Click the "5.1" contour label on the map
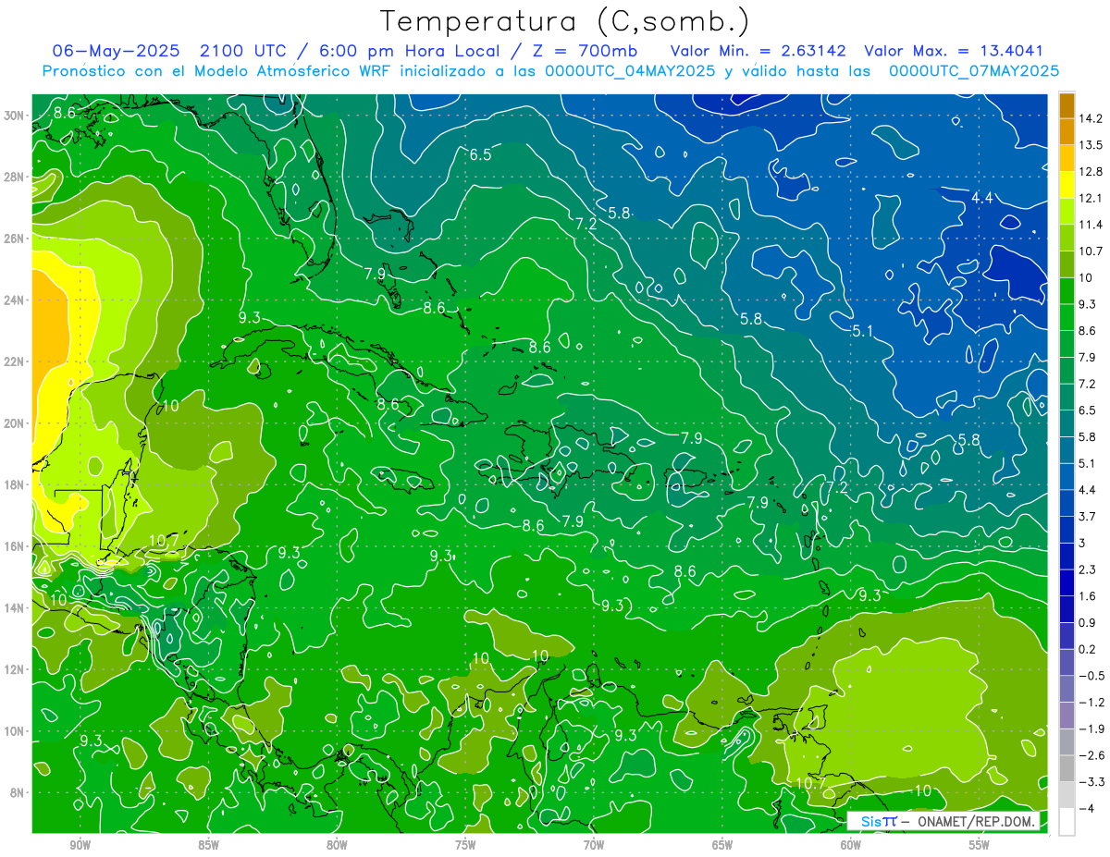The image size is (1110, 857). coord(863,331)
